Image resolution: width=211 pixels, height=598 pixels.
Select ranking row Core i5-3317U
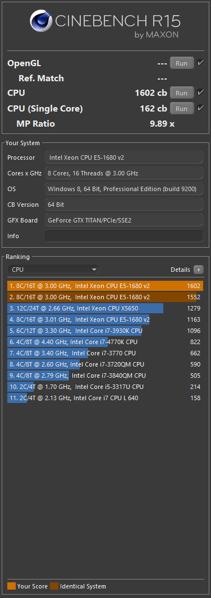(x=105, y=387)
